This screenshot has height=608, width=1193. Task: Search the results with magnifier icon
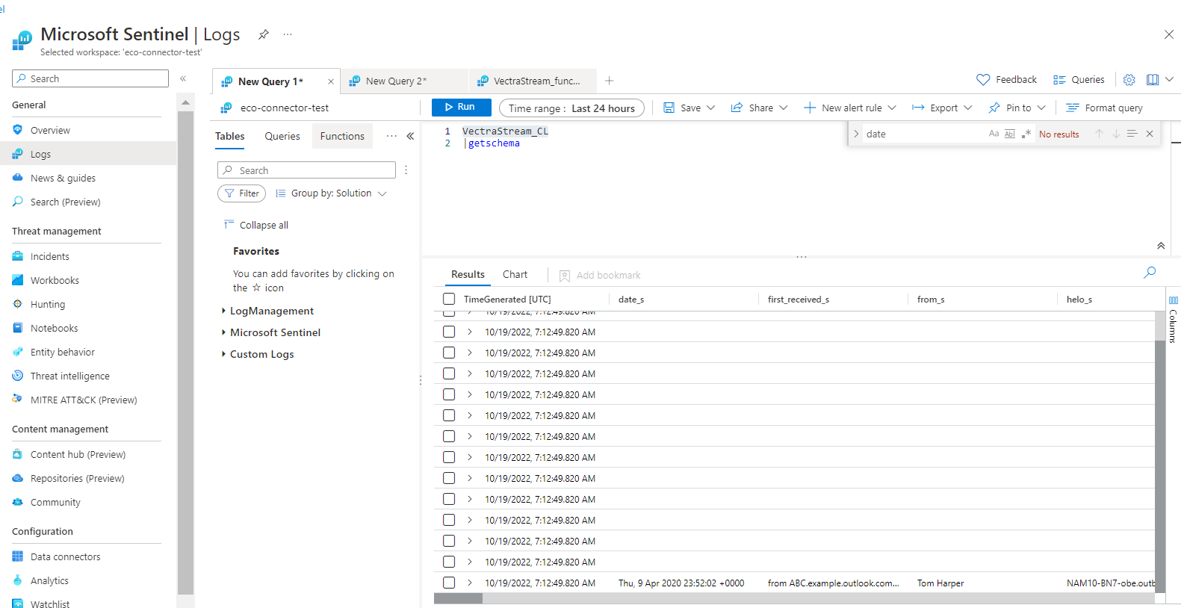click(1150, 273)
